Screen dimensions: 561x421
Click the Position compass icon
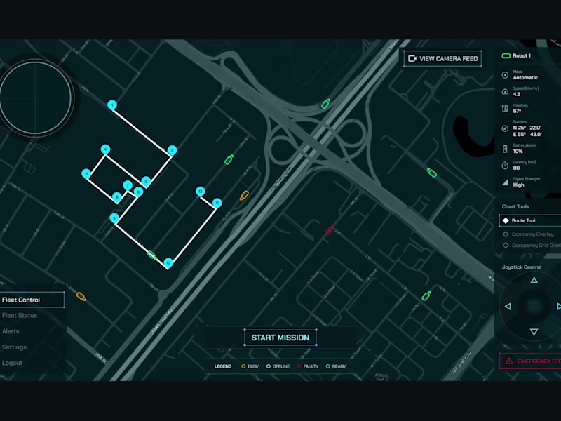[x=505, y=128]
